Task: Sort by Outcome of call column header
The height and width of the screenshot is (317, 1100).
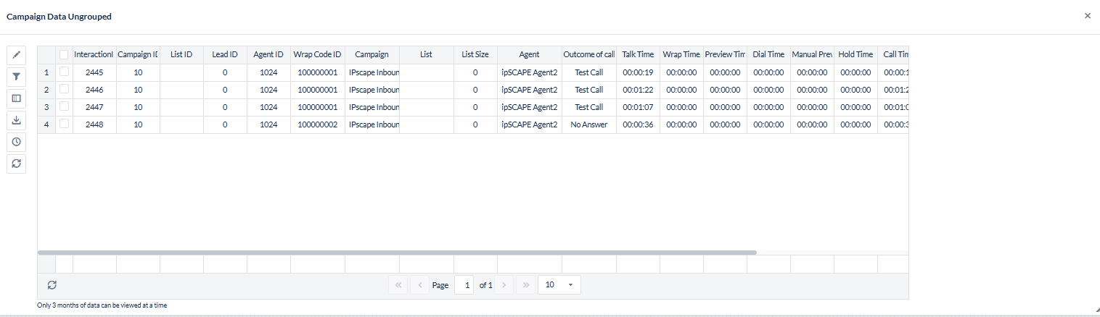Action: [x=588, y=54]
